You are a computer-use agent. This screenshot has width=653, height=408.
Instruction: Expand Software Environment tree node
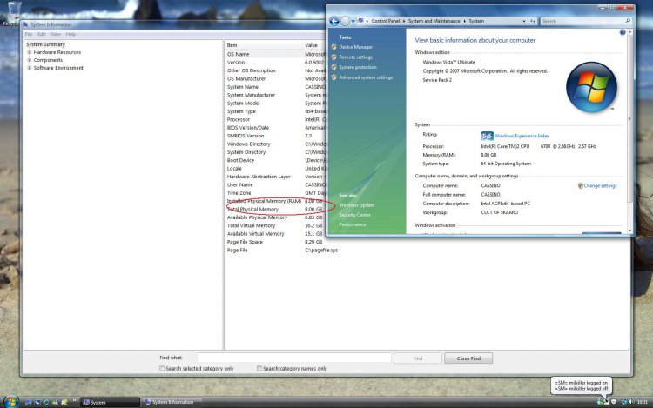(29, 68)
